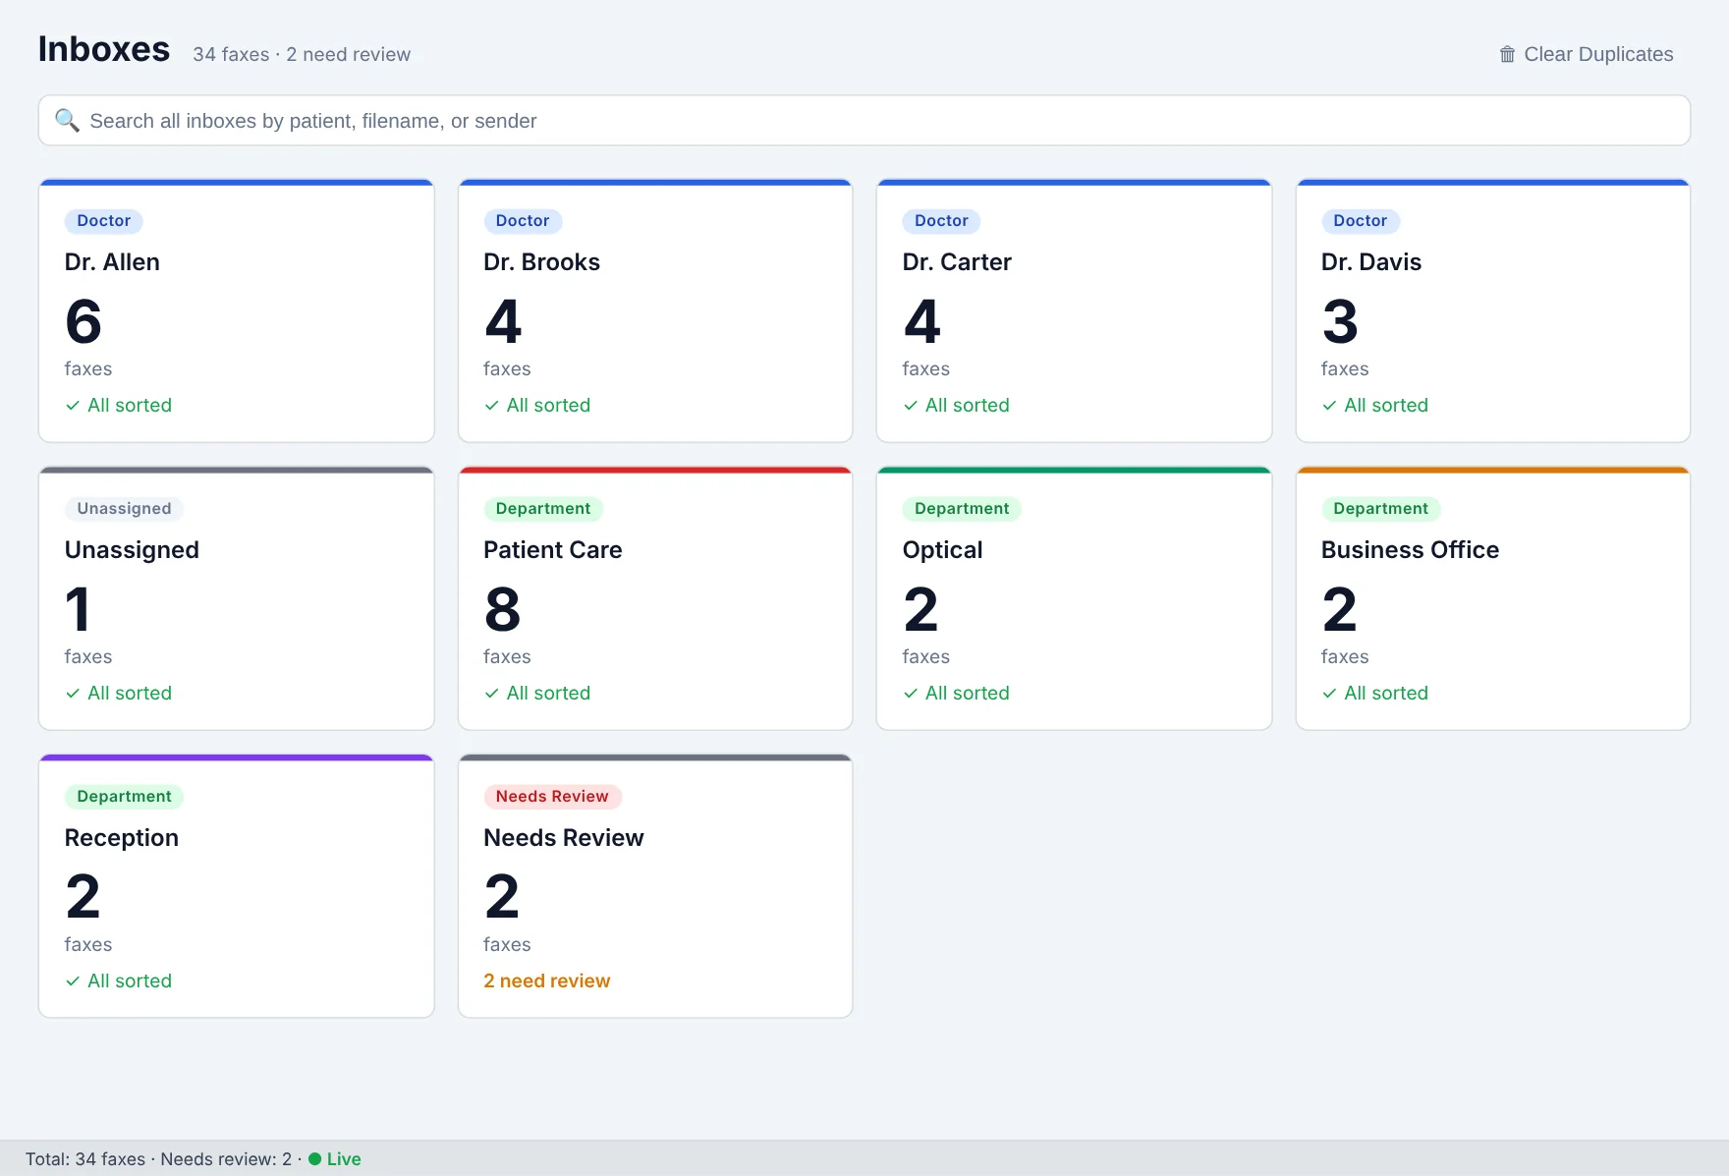Click the green Live status dot
The image size is (1729, 1176).
pyautogui.click(x=315, y=1159)
